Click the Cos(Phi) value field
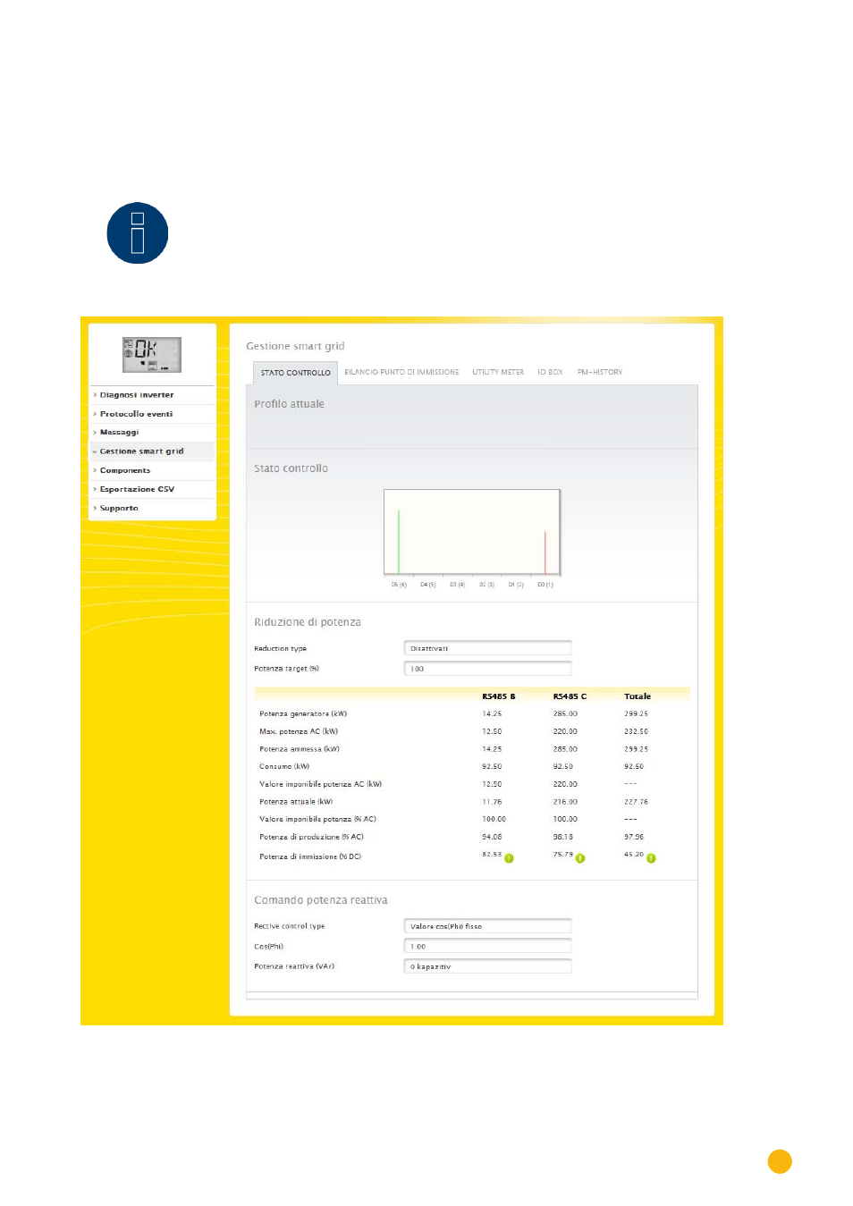Image resolution: width=853 pixels, height=1206 pixels. [x=487, y=946]
